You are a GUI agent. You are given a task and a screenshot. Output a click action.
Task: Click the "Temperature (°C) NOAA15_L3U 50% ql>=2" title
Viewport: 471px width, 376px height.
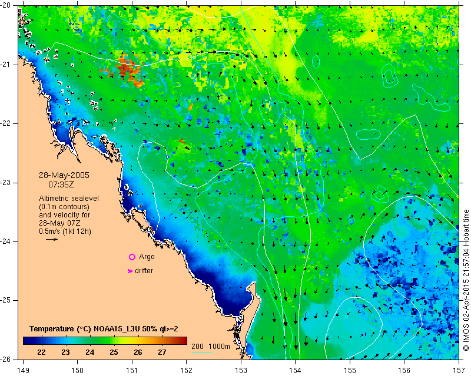(x=104, y=329)
